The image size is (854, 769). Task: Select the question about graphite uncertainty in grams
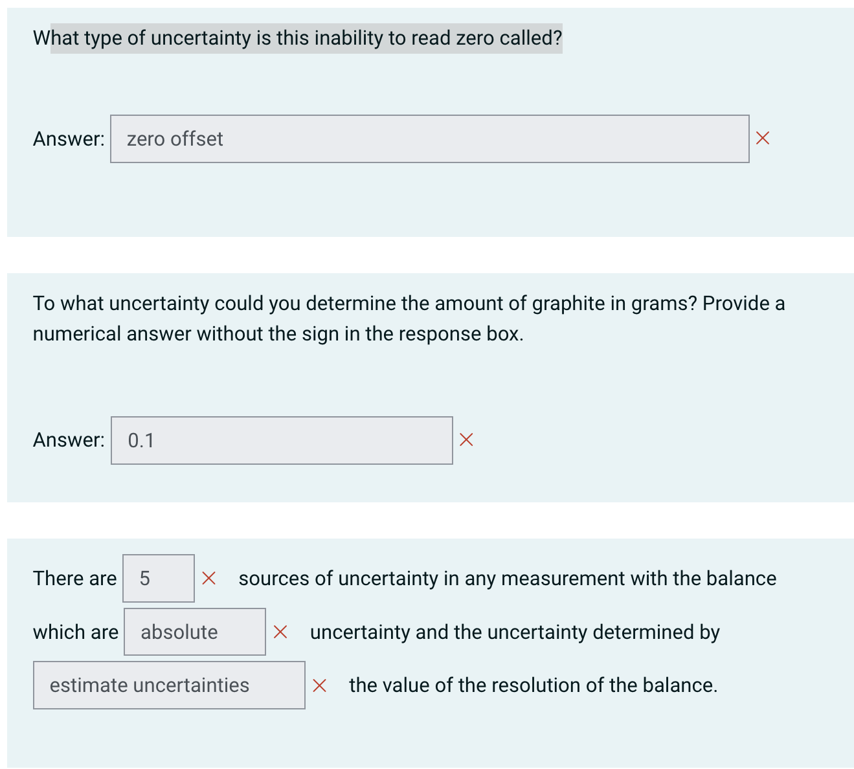pos(408,317)
